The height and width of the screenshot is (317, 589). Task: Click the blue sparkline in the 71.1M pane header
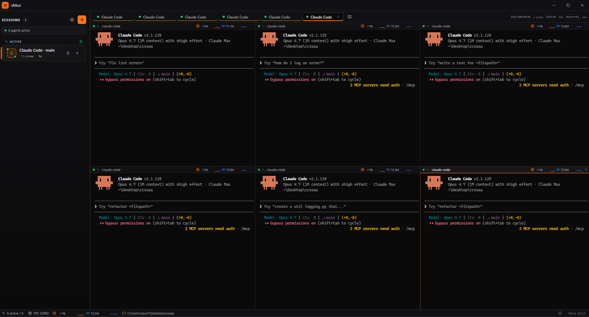pos(243,27)
